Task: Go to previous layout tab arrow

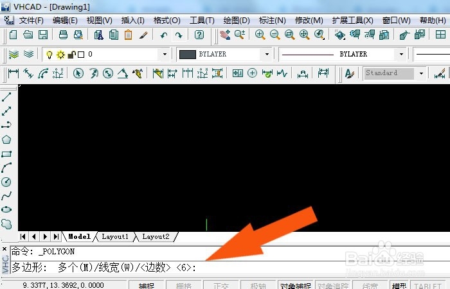Action: 34,237
